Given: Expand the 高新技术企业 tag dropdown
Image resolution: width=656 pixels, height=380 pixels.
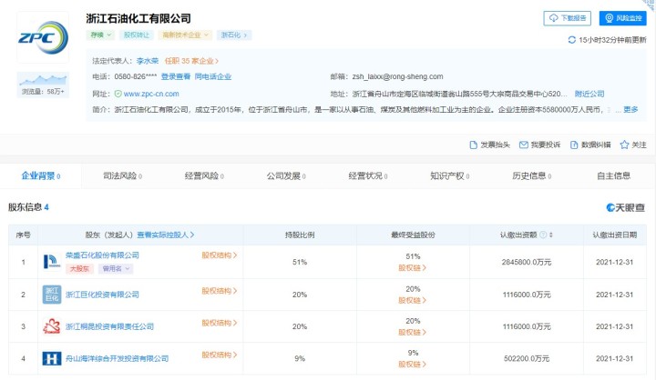Looking at the screenshot, I should click(x=185, y=35).
